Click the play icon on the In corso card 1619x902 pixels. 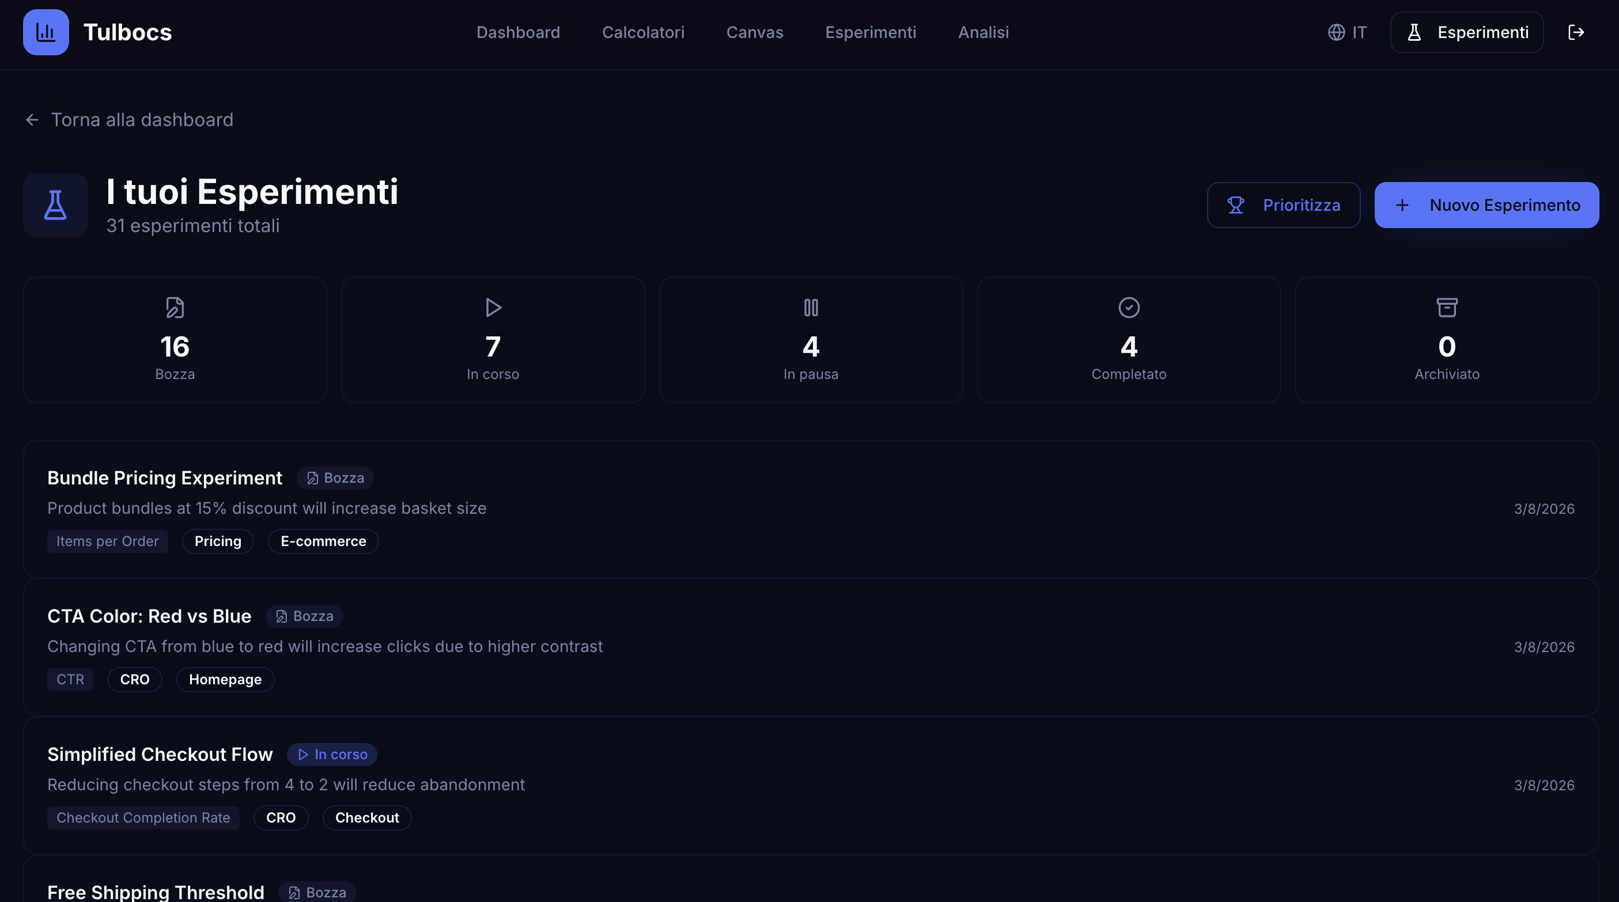(493, 308)
